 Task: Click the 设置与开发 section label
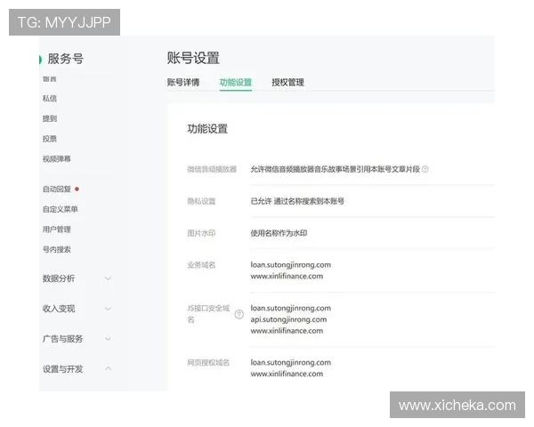(x=62, y=369)
